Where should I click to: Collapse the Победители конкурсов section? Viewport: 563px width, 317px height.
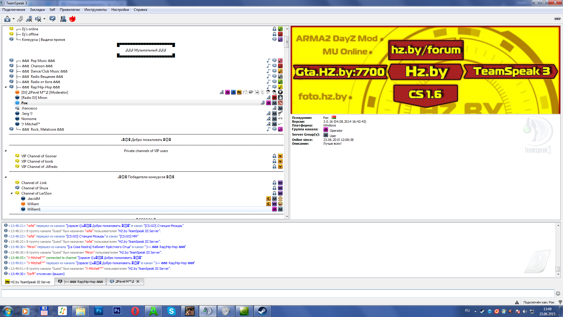click(x=6, y=177)
